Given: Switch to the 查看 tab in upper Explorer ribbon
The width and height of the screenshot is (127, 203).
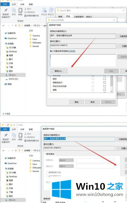Looking at the screenshot, I should click(x=31, y=4).
